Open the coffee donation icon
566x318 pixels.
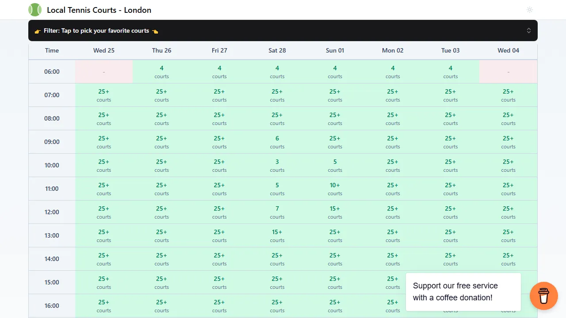[x=543, y=296]
